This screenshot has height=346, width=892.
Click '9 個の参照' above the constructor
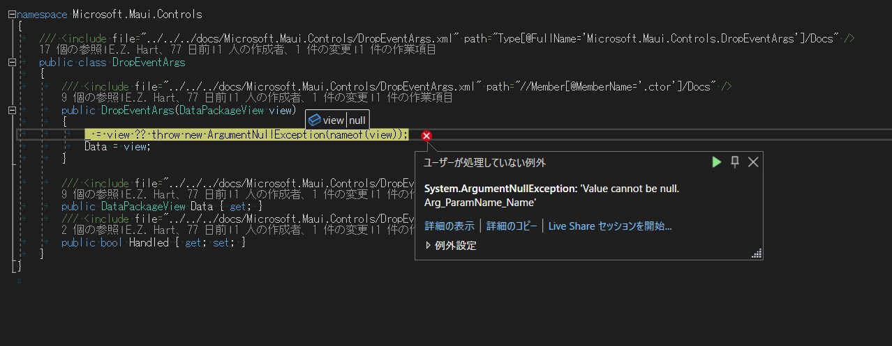[x=89, y=98]
